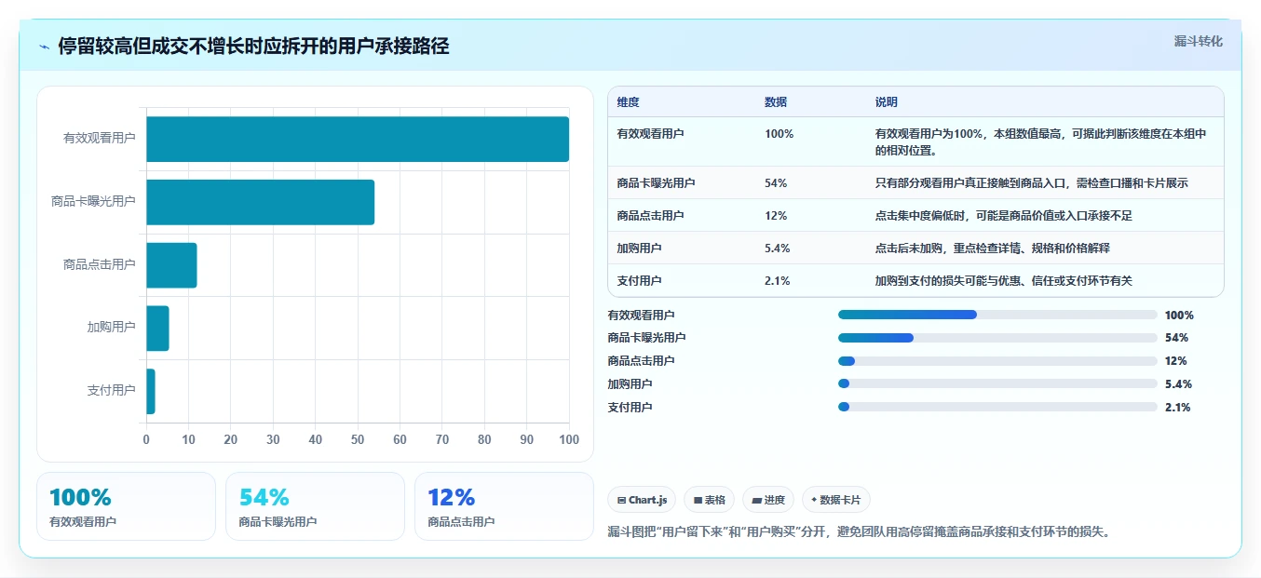Screen dimensions: 1261x578
Task: Click the chart's 支付用户 axis label
Action: point(111,391)
